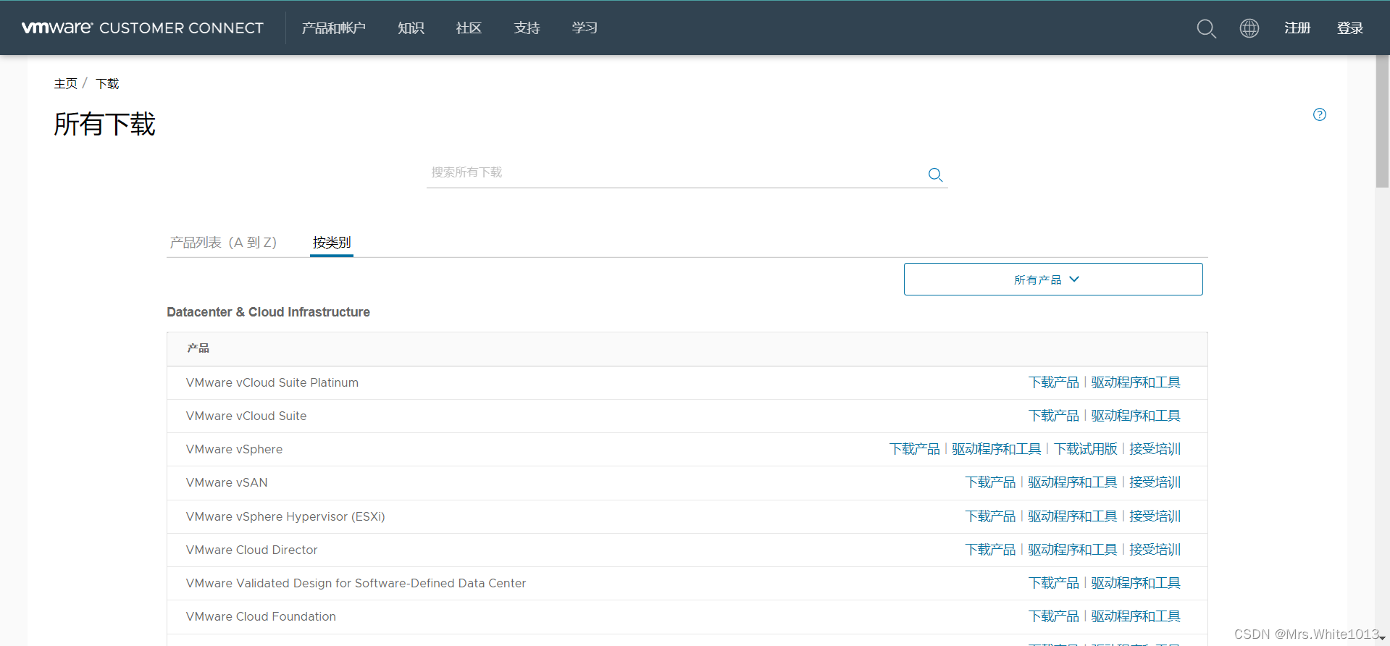Select VMware Cloud Foundation product name
Image resolution: width=1390 pixels, height=646 pixels.
click(261, 616)
